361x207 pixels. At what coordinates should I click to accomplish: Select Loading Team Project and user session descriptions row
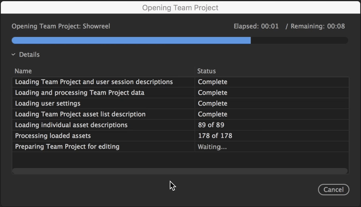tap(180, 82)
